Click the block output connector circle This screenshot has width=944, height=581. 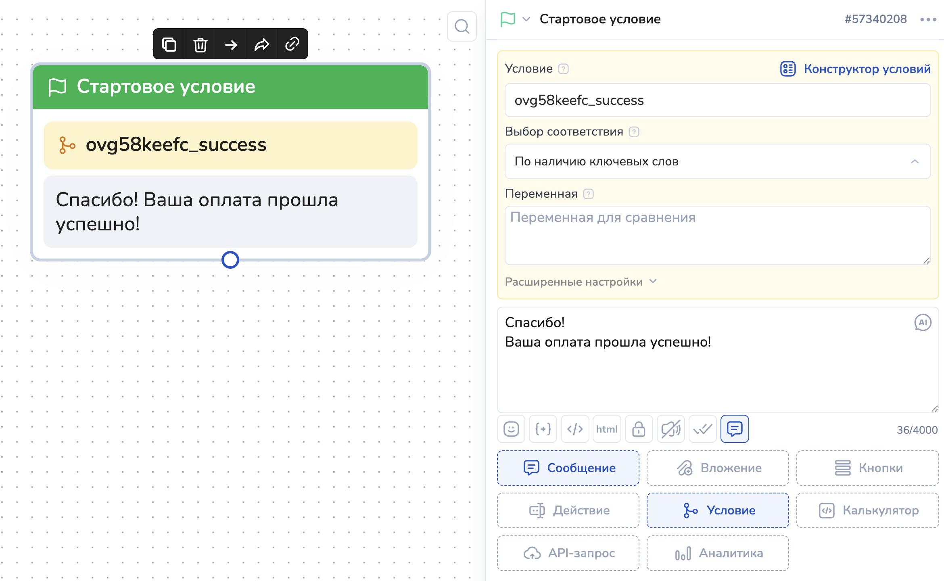(230, 260)
